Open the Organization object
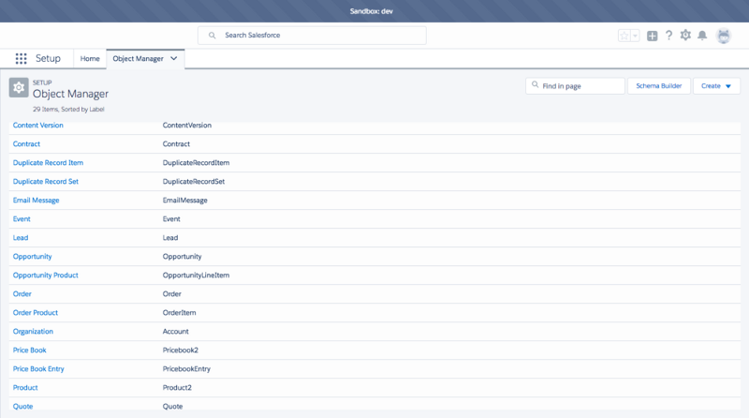 pos(33,332)
